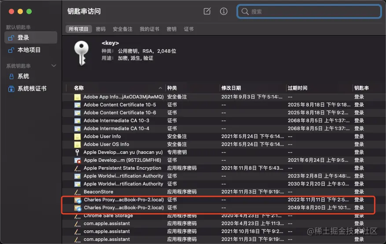Click trusted certificate icon for Charles Proxy expiring 2049

pos(78,208)
